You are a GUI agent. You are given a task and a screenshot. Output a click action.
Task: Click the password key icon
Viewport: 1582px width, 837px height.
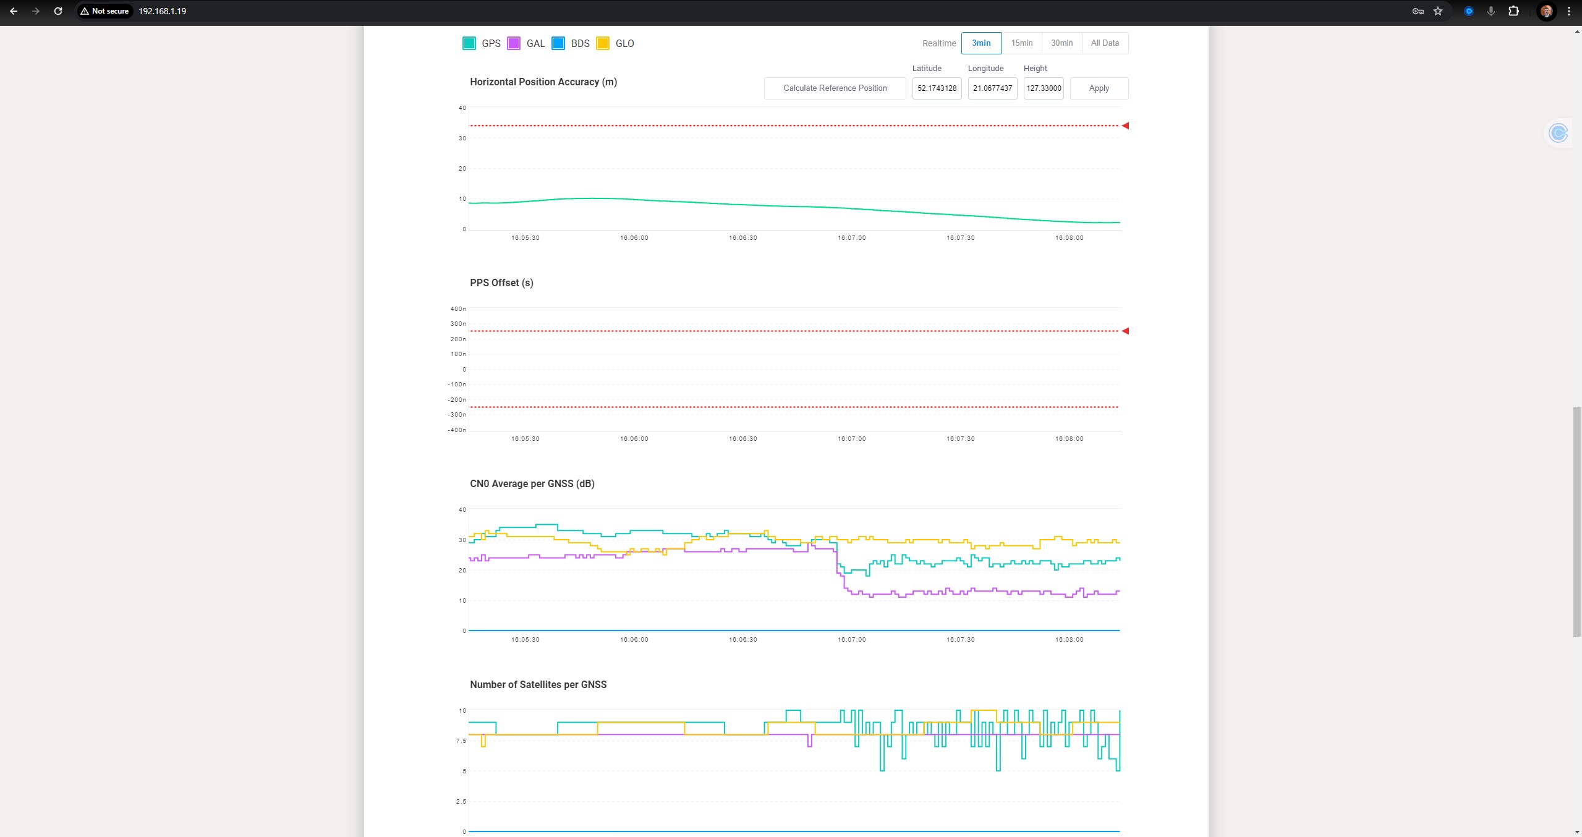coord(1418,11)
